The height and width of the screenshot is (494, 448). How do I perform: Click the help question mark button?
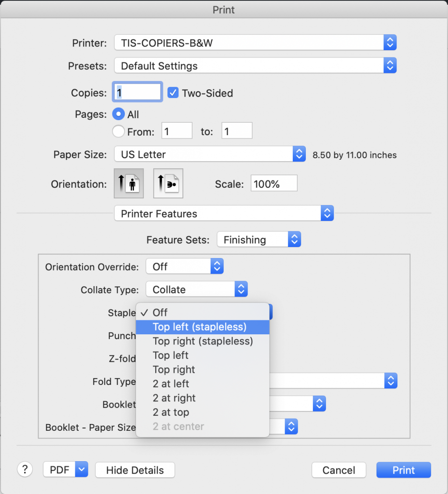(x=25, y=469)
